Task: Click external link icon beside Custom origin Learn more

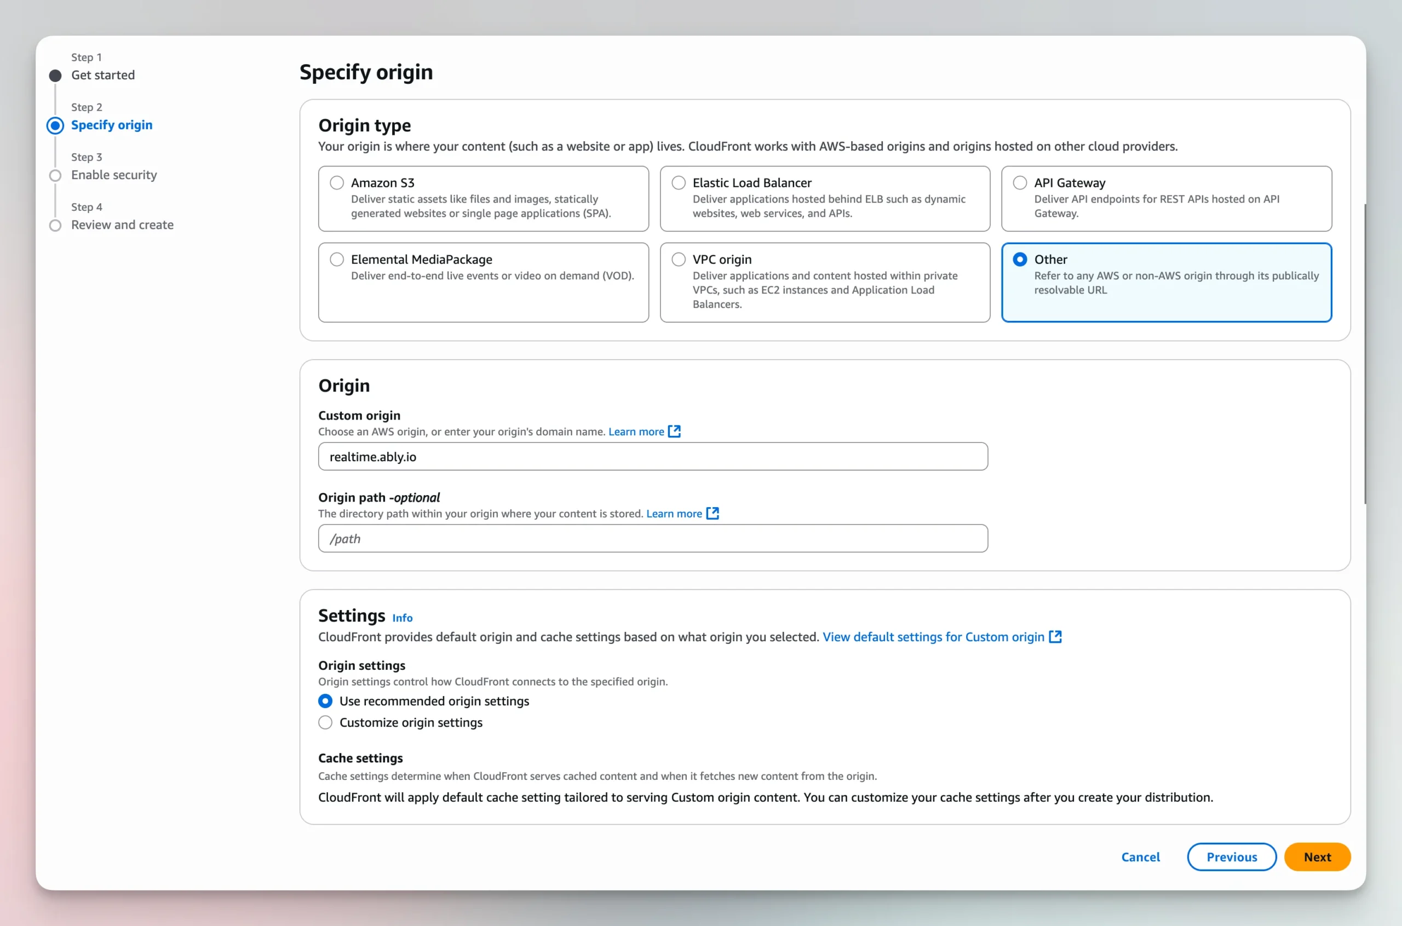Action: pyautogui.click(x=674, y=431)
